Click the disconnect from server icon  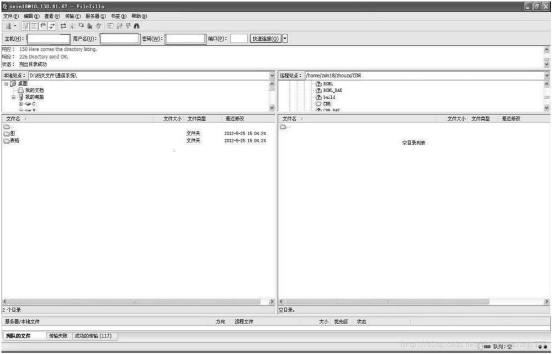(x=90, y=26)
